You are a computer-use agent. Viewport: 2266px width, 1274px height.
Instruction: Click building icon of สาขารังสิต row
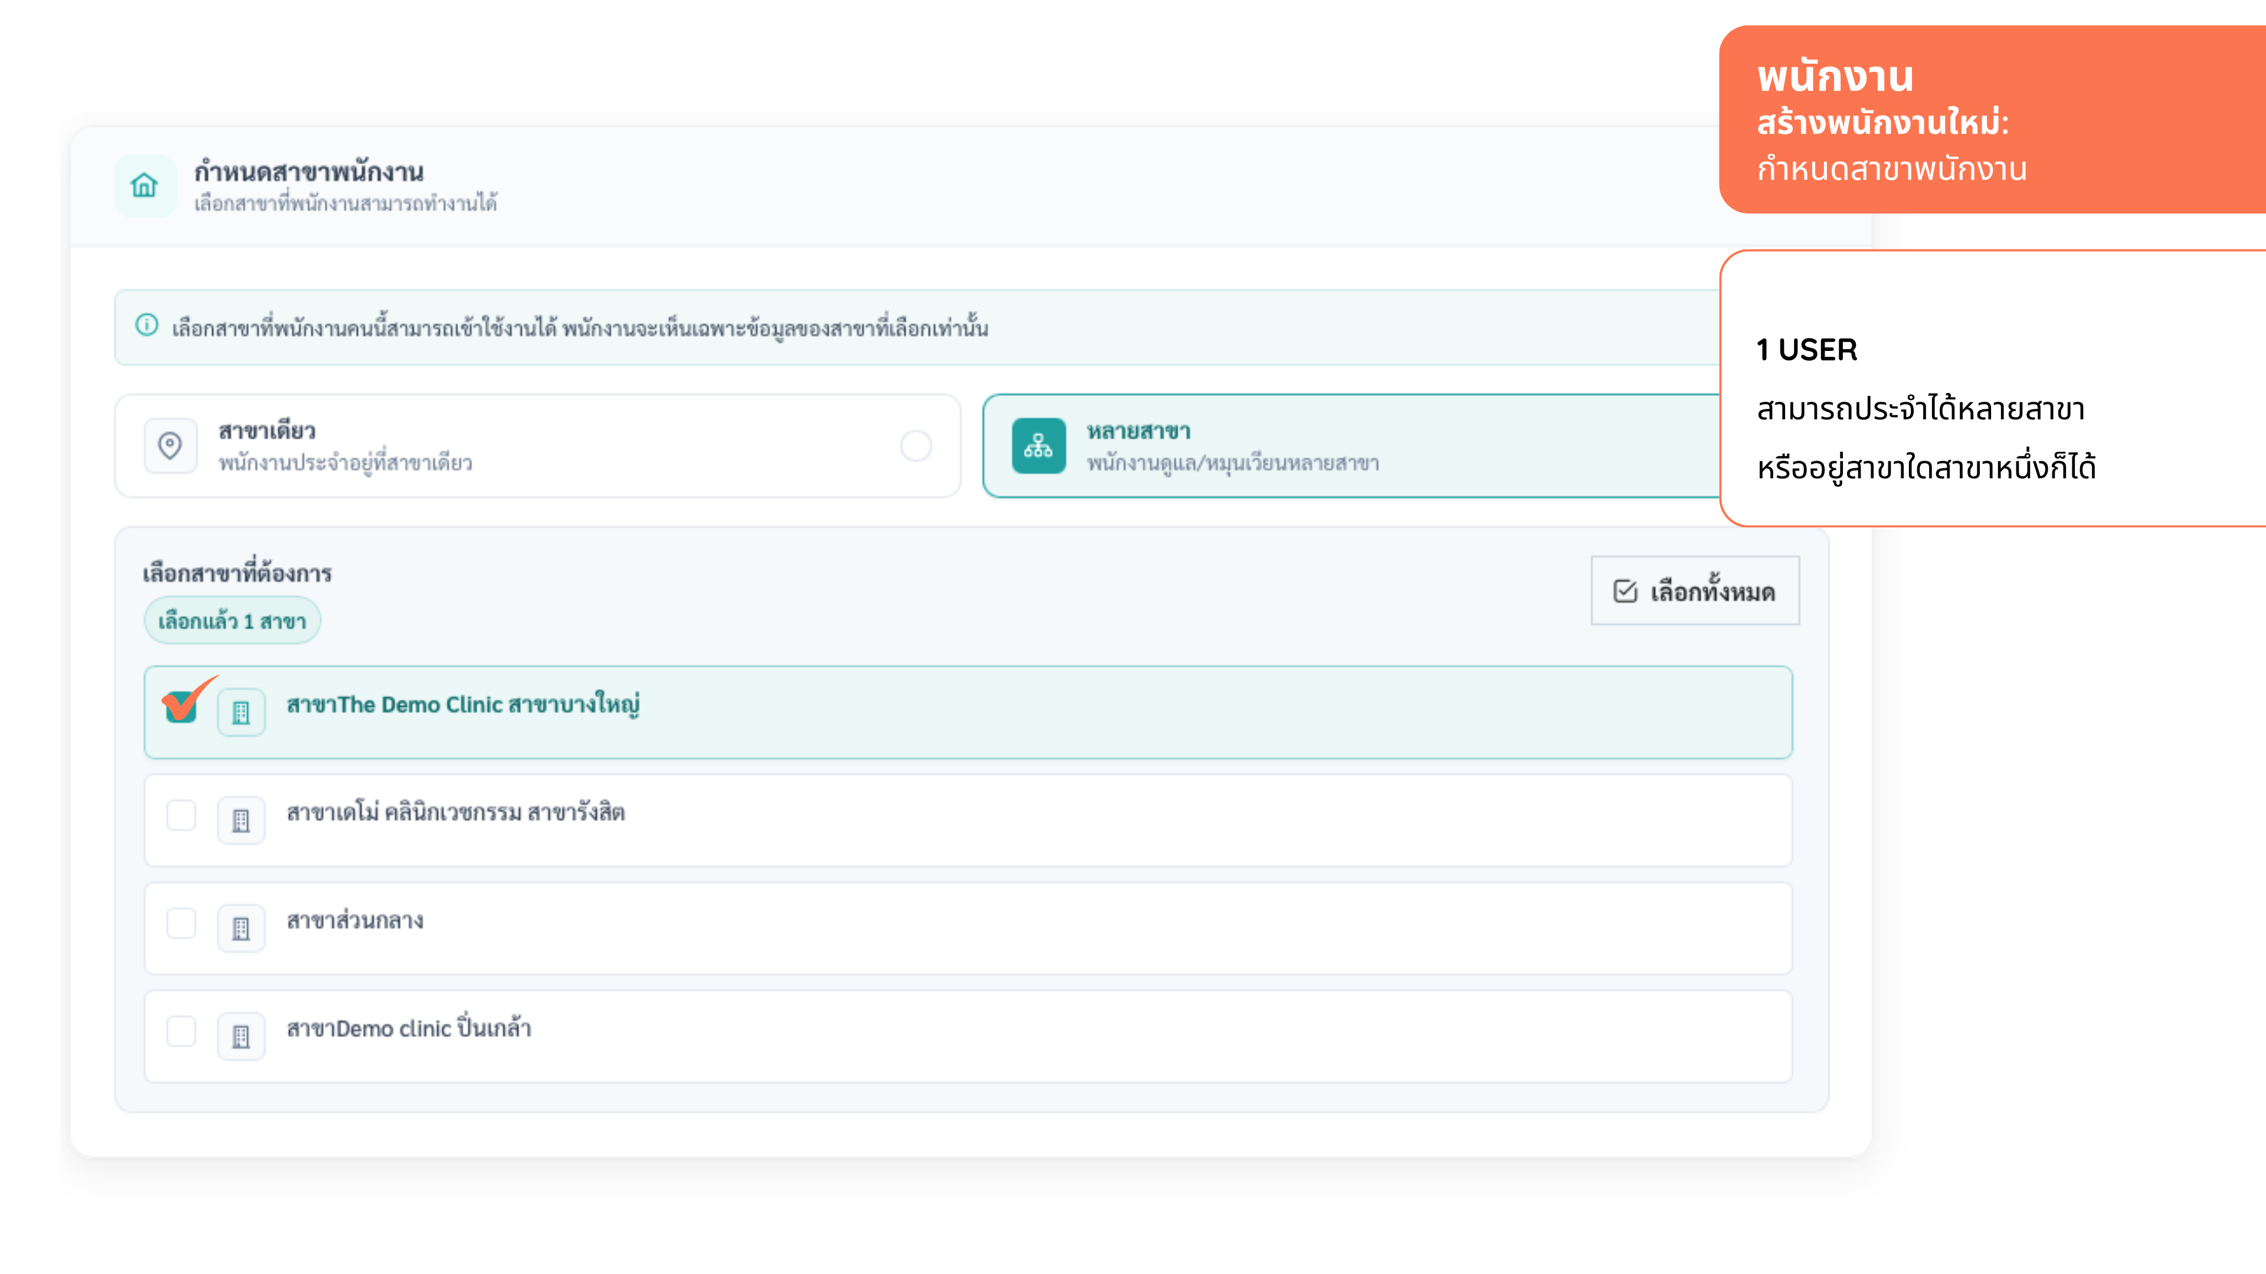241,820
